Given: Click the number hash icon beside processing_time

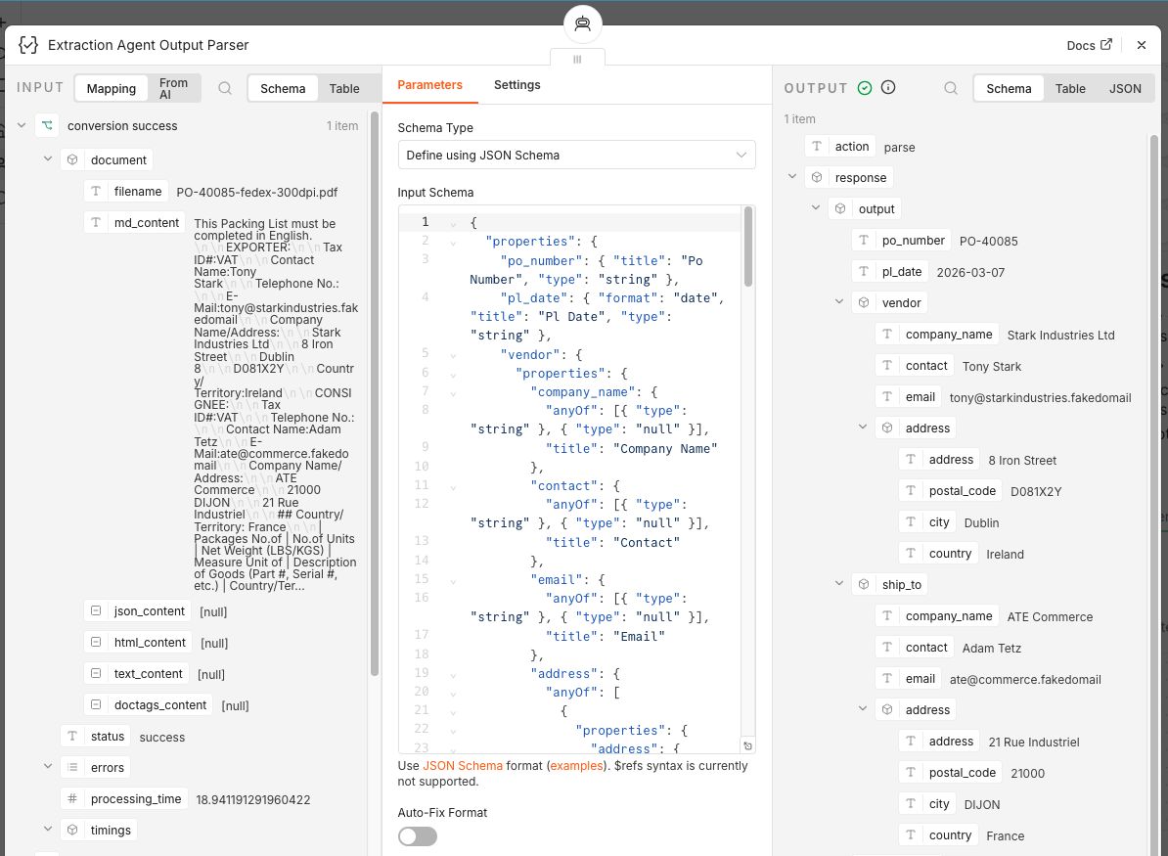Looking at the screenshot, I should coord(72,798).
